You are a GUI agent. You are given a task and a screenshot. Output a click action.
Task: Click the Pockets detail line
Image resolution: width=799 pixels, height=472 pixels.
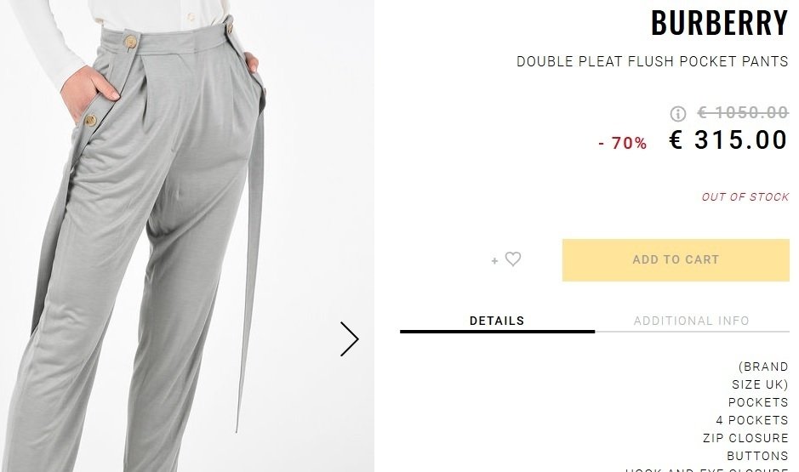(x=758, y=402)
